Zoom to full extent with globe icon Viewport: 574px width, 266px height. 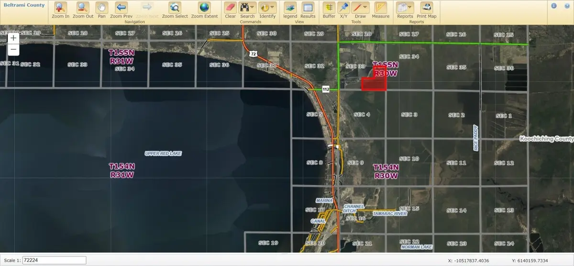(x=204, y=8)
